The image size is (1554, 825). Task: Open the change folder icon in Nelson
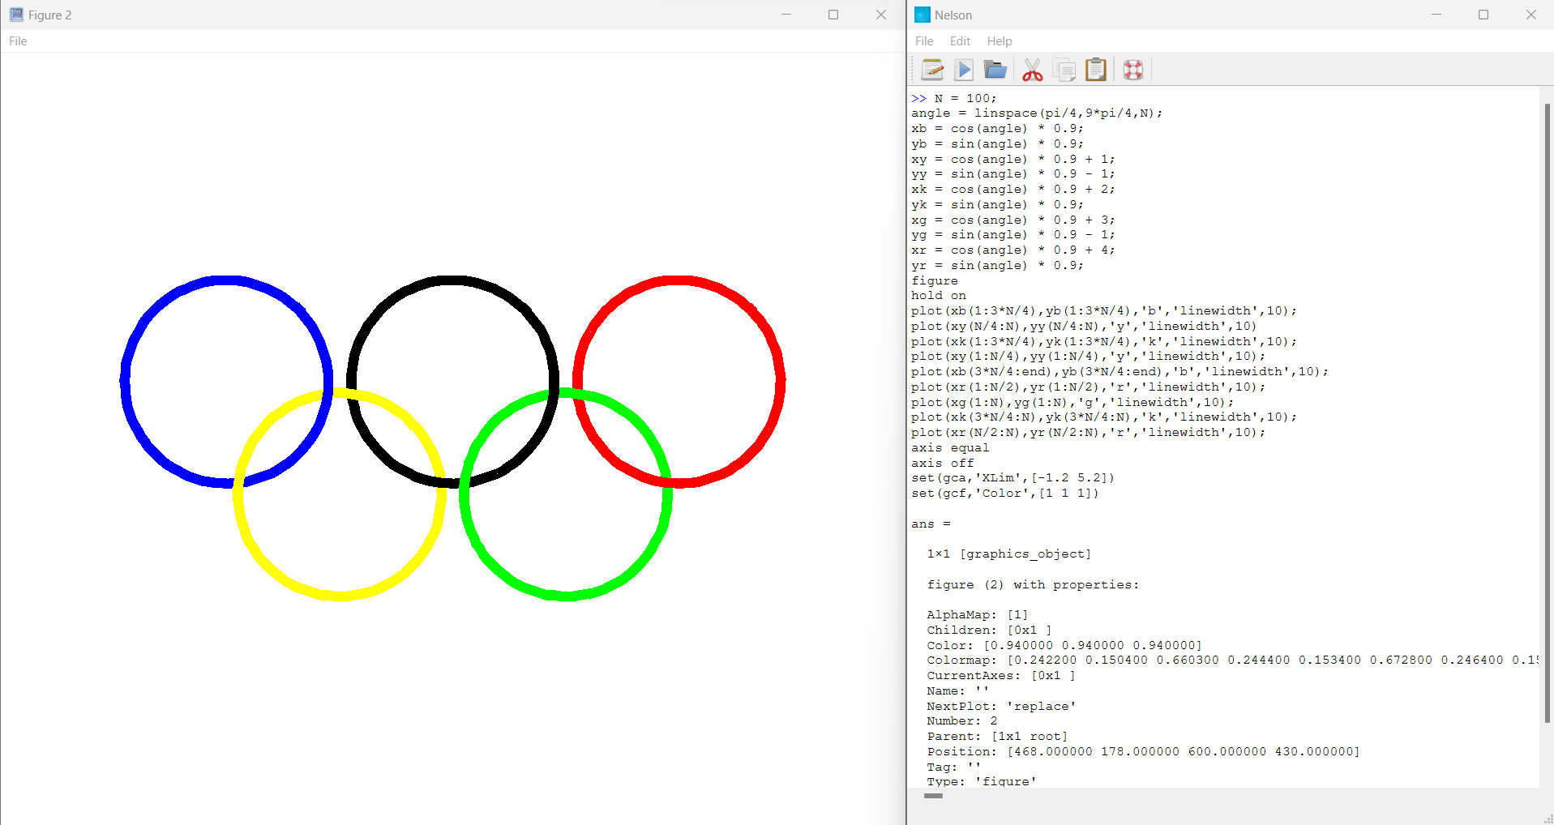tap(995, 70)
